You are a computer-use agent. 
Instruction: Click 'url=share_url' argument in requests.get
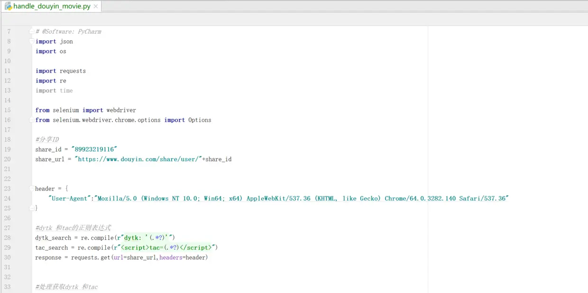(x=136, y=257)
